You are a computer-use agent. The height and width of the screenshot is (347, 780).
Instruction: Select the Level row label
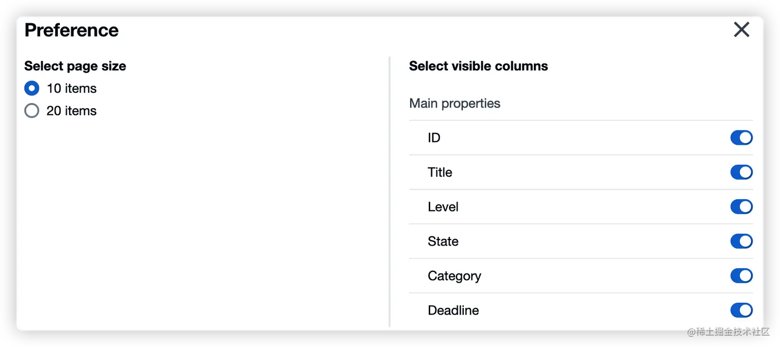coord(443,207)
